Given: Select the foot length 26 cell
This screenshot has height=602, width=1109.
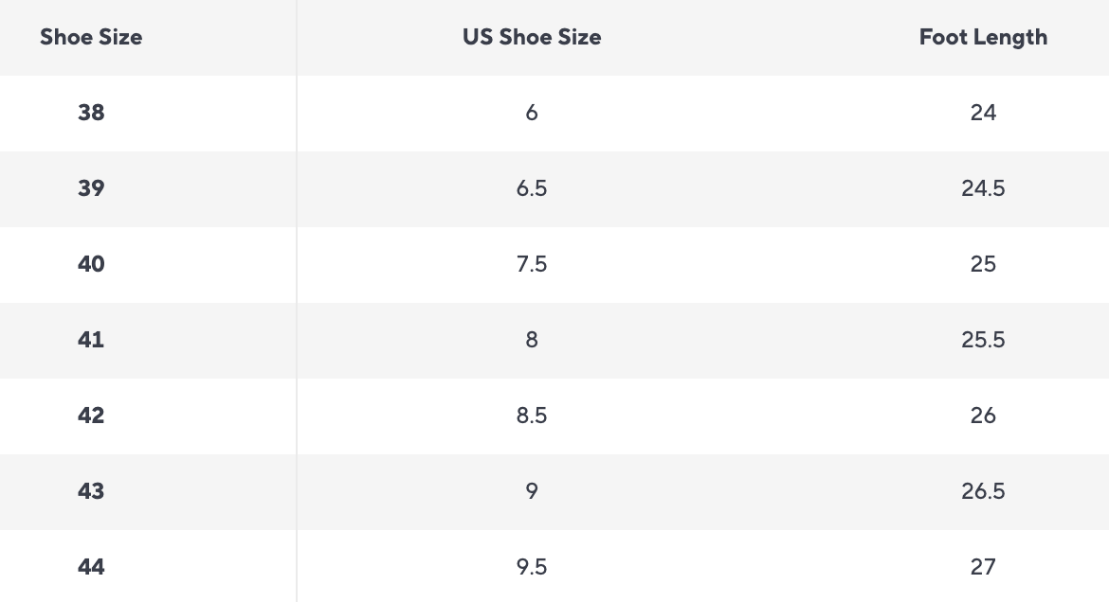Looking at the screenshot, I should (983, 416).
